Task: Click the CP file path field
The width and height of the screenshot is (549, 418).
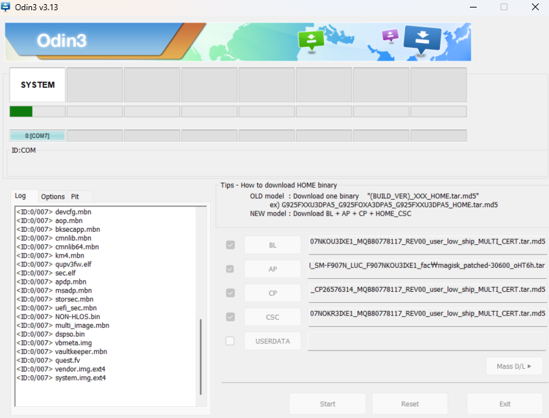Action: click(428, 293)
